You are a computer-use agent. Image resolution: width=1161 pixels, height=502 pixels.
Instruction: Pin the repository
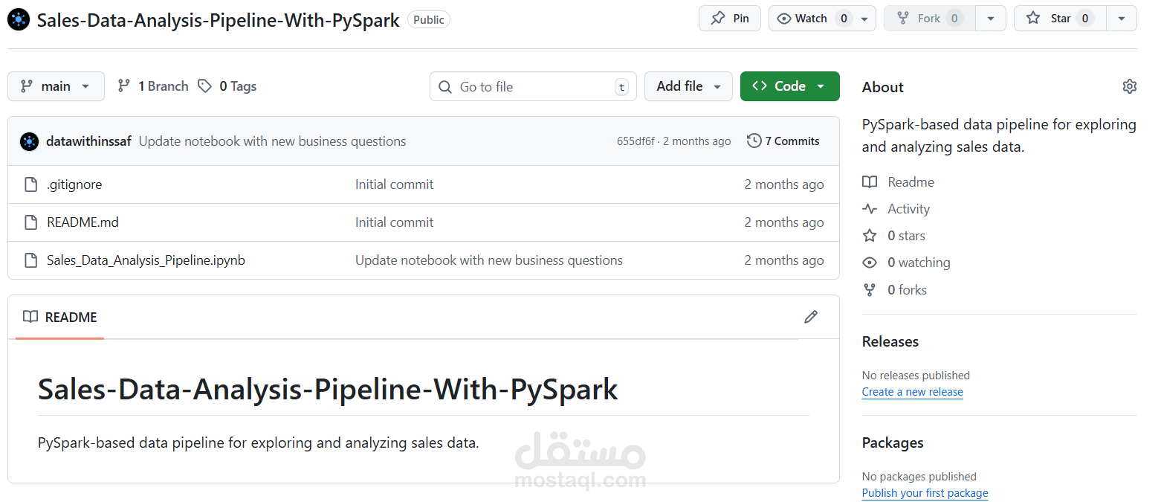(x=729, y=18)
